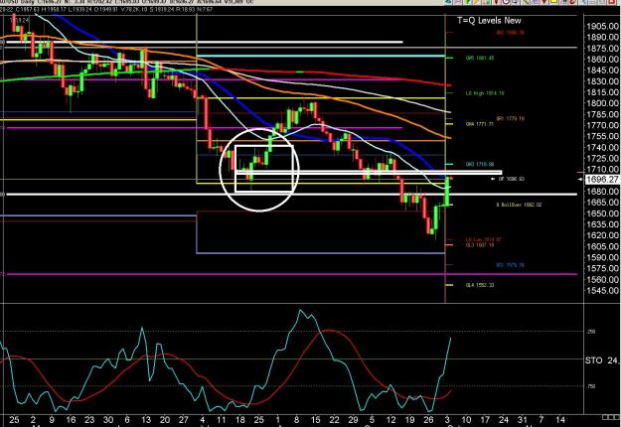
Task: Click the 1650.00 price axis label
Action: pyautogui.click(x=602, y=213)
